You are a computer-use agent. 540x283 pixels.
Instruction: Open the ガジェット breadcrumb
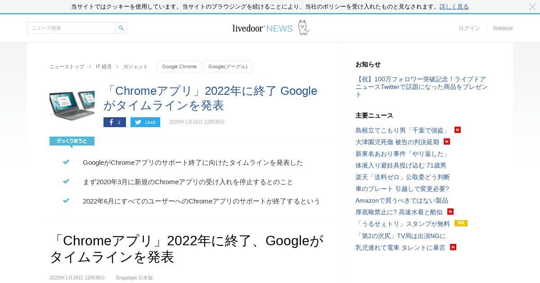pyautogui.click(x=135, y=66)
